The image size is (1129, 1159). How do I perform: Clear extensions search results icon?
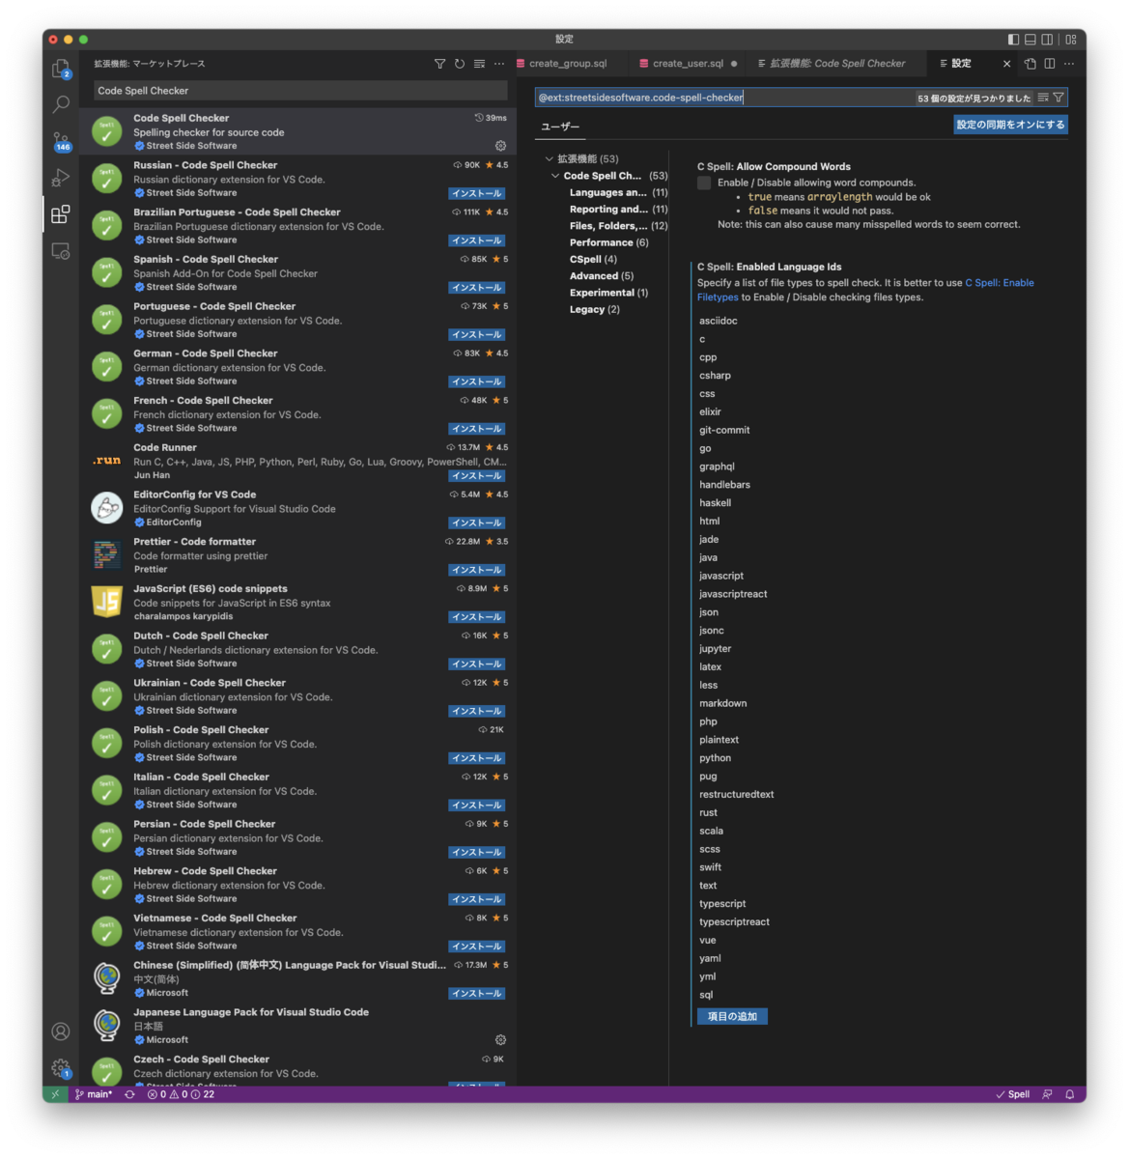coord(479,64)
